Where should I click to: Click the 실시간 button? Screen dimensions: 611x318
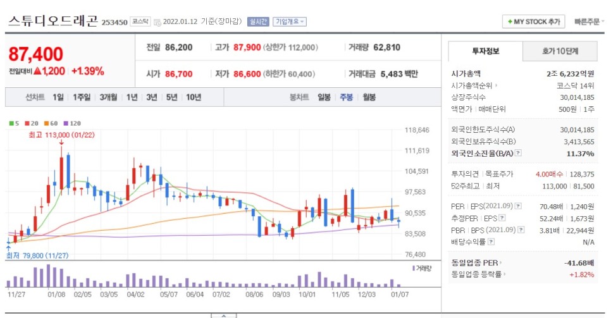coord(258,22)
